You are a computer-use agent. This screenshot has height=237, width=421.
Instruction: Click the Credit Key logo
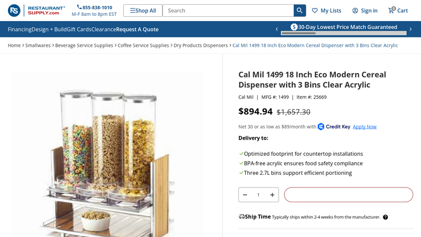[x=334, y=126]
